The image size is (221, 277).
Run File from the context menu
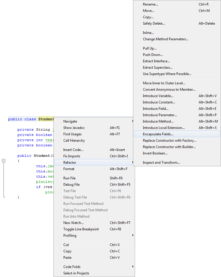(69, 178)
